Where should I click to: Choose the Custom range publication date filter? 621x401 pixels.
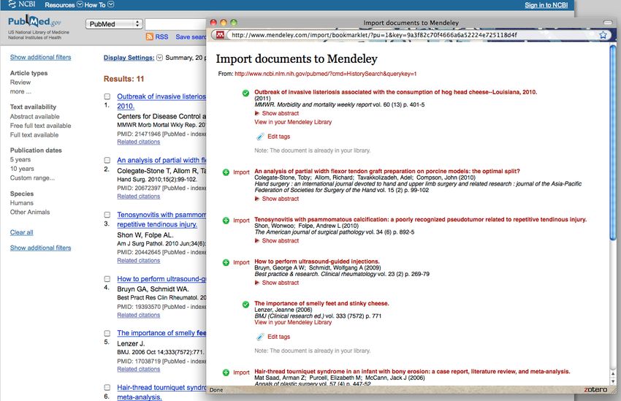point(32,177)
